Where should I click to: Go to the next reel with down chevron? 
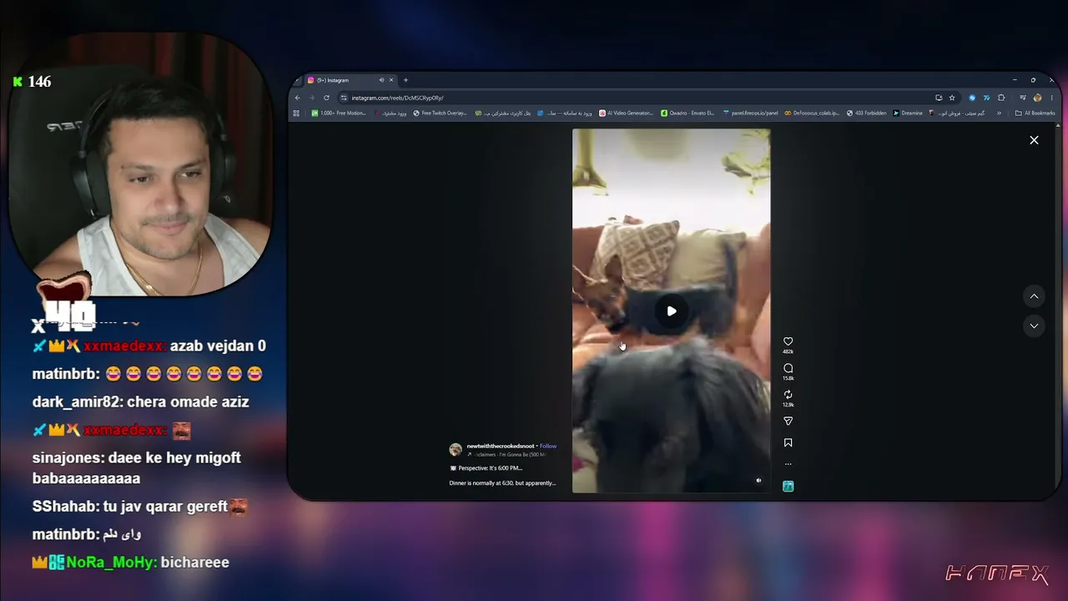point(1034,326)
